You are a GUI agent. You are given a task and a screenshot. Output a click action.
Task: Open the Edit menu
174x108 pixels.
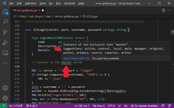(x=19, y=4)
